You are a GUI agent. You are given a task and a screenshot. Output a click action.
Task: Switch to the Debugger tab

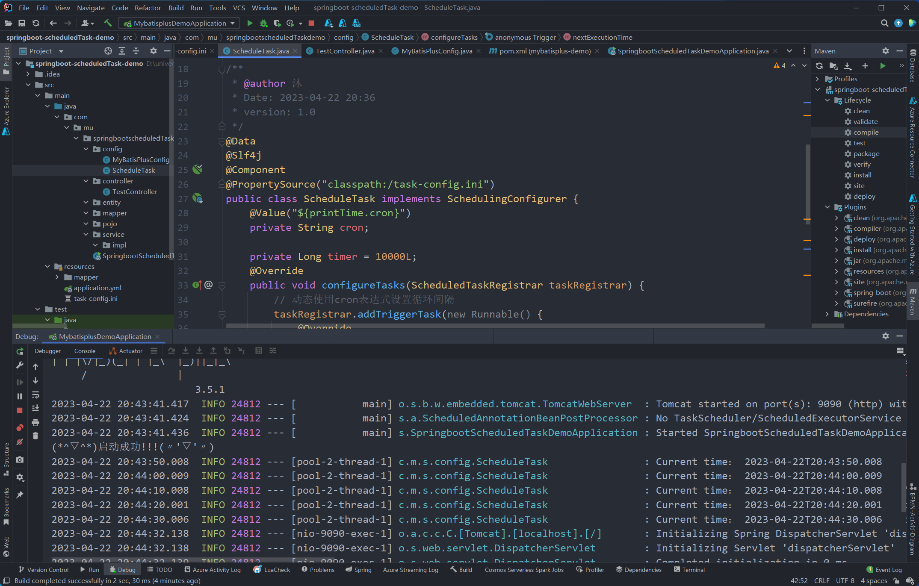pyautogui.click(x=47, y=351)
